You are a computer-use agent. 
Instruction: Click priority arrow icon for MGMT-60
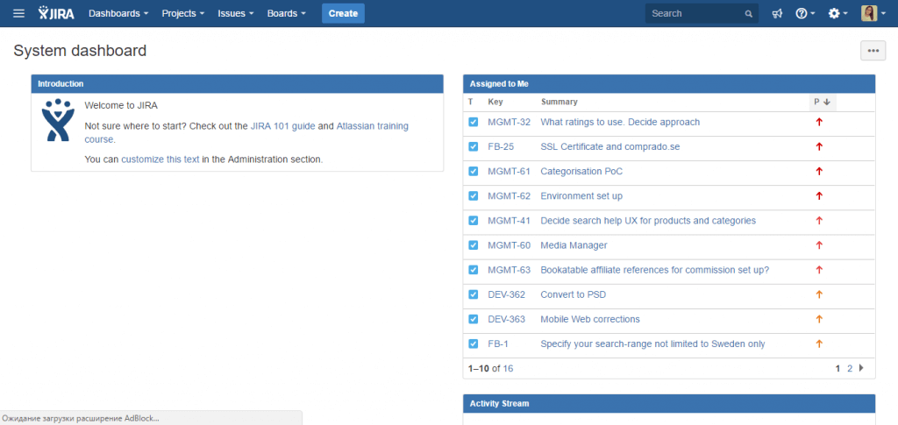(x=819, y=244)
